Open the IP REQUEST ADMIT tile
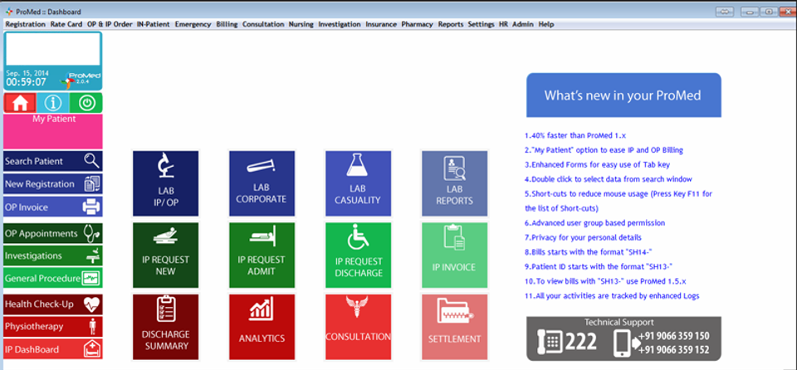 262,256
